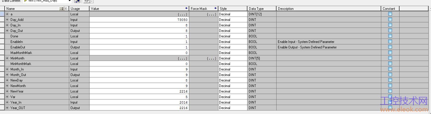
Task: Expand the Day_Add tag
Action: [7, 19]
